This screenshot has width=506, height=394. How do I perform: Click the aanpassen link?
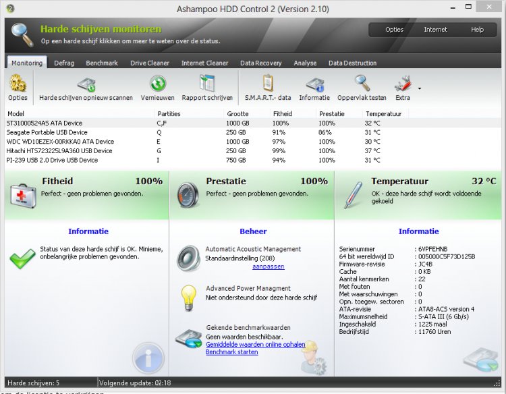tap(268, 266)
